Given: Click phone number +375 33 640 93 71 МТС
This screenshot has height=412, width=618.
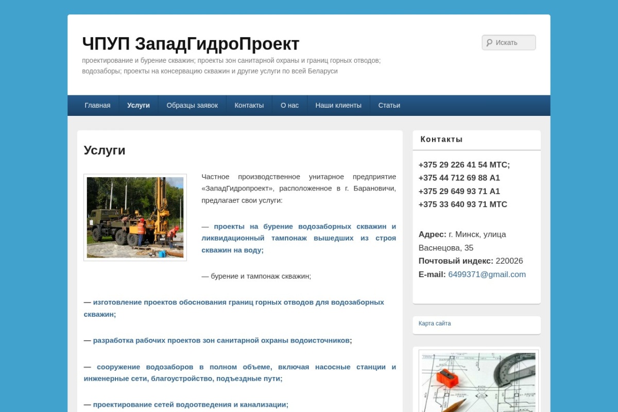Looking at the screenshot, I should 463,204.
